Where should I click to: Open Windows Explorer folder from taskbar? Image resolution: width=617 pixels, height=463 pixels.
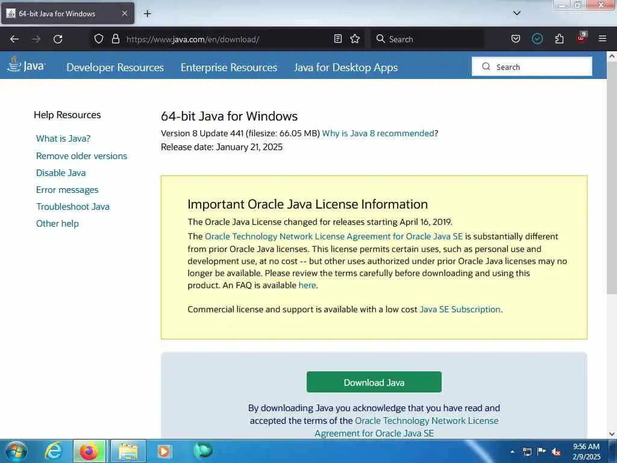pos(128,451)
